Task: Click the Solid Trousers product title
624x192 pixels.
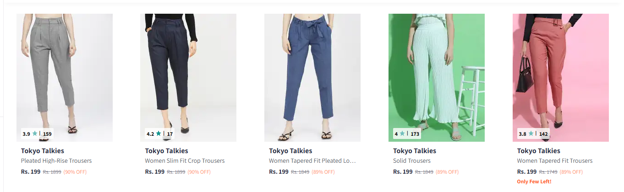Action: [x=412, y=161]
